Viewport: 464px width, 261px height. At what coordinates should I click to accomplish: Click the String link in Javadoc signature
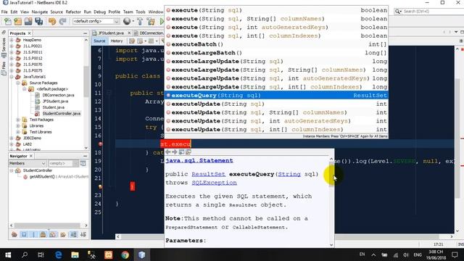[x=289, y=174]
